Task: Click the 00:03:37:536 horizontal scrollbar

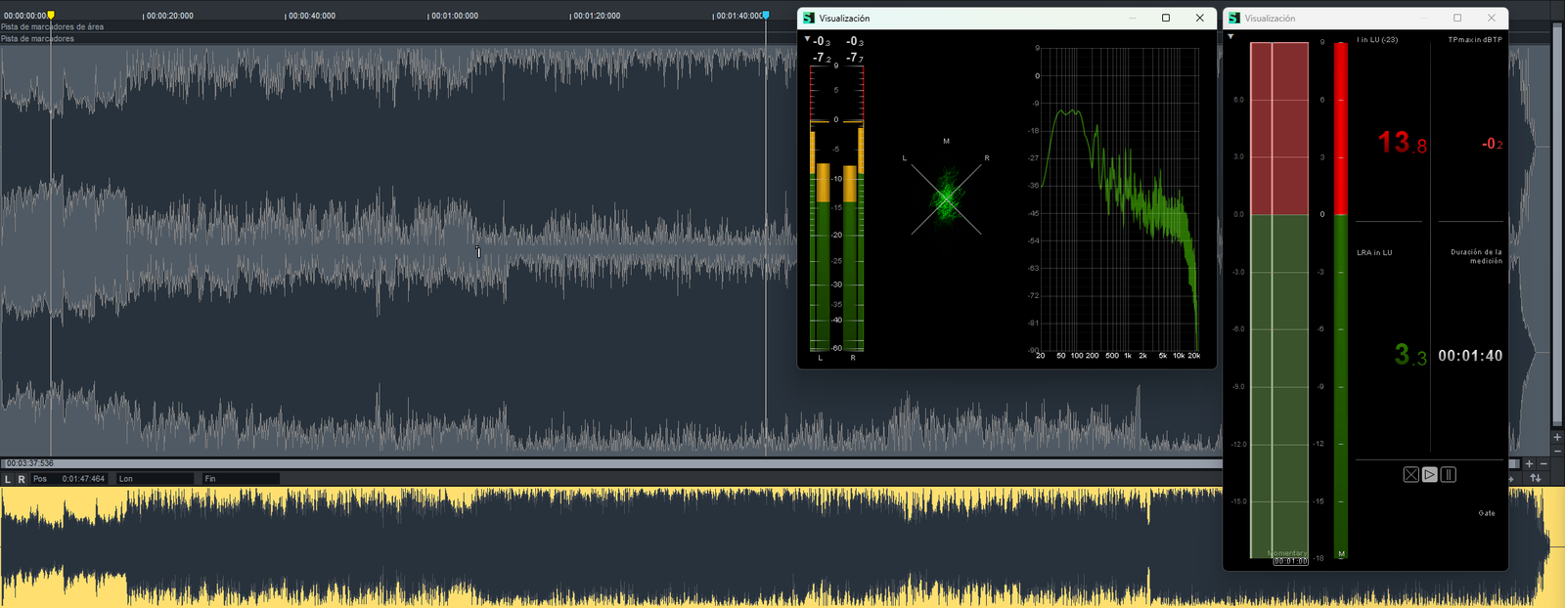Action: pos(761,463)
